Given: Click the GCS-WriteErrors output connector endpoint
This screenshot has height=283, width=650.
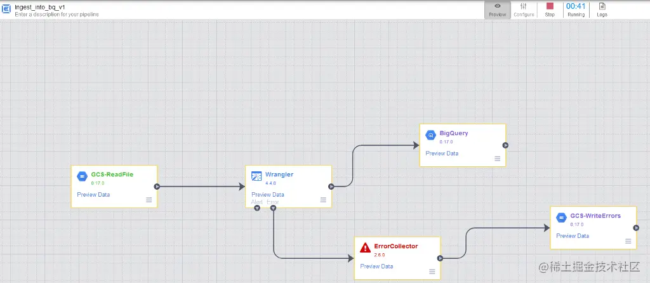Looking at the screenshot, I should (x=636, y=227).
